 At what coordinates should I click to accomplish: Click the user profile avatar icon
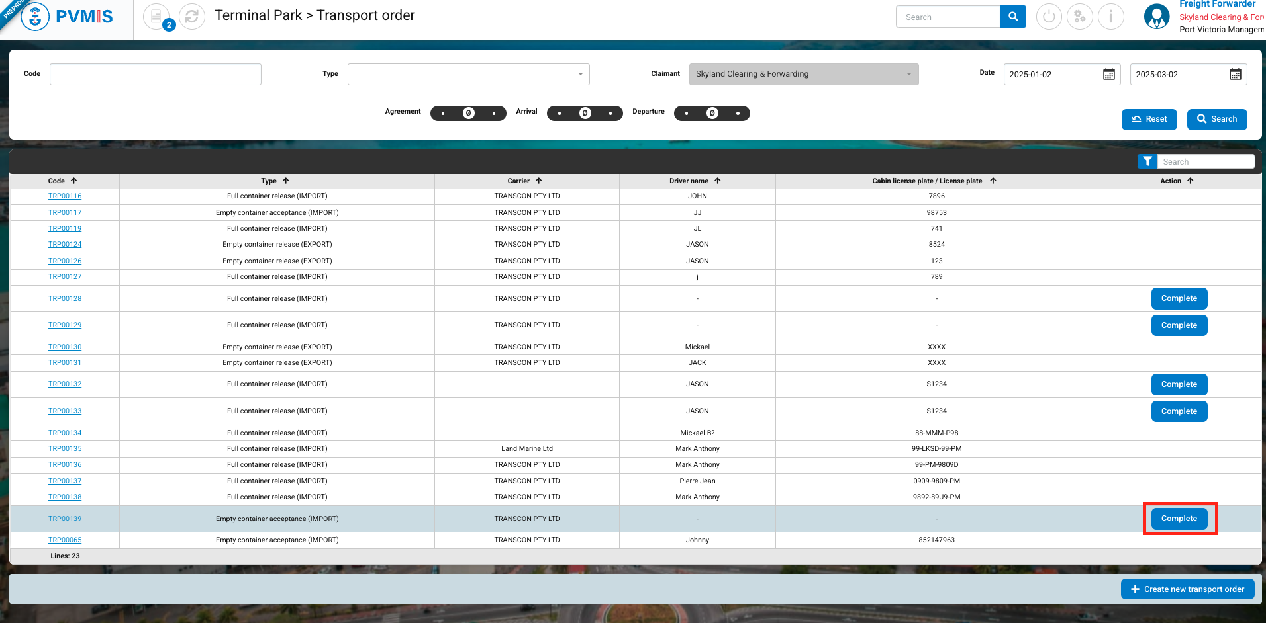point(1157,17)
